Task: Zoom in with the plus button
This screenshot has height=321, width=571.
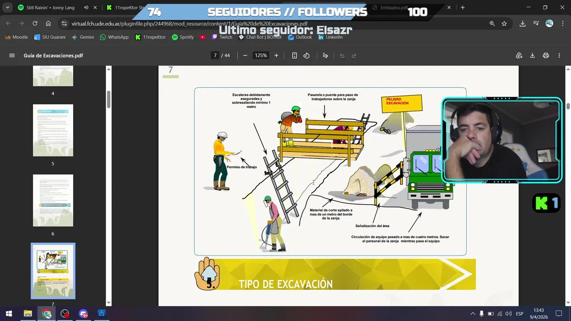Action: click(x=276, y=56)
